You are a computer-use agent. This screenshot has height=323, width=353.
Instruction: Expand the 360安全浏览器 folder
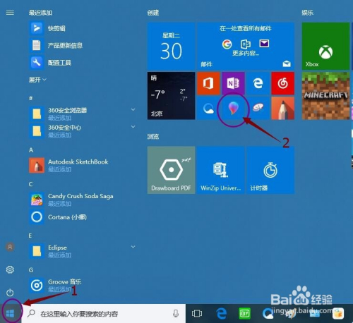(133, 109)
